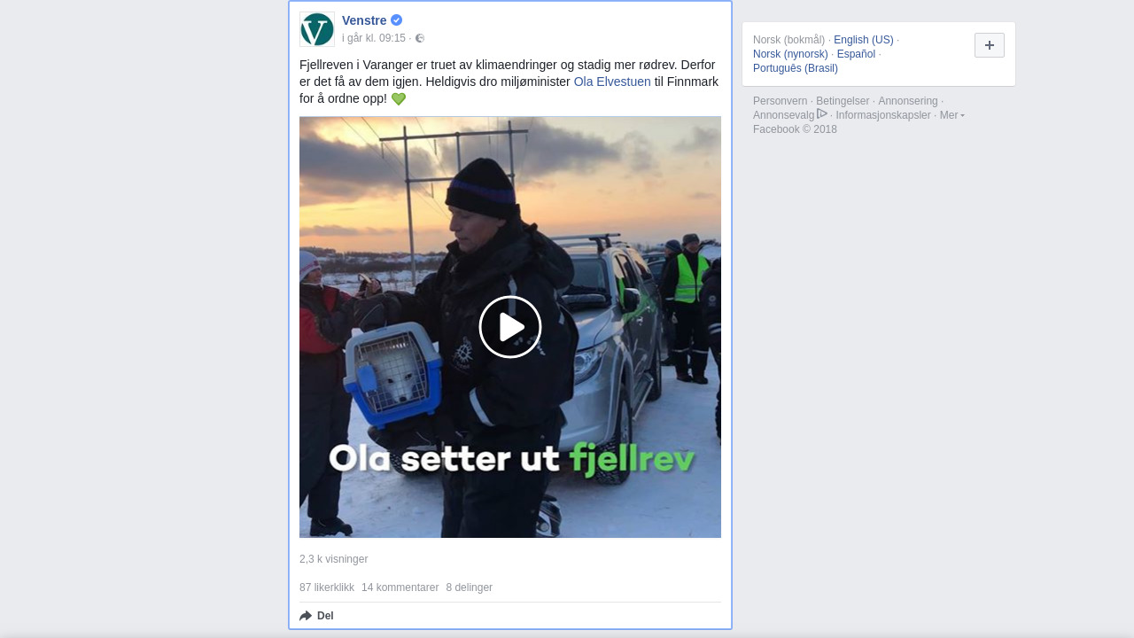Switch language to English (US)
The height and width of the screenshot is (638, 1134).
[864, 40]
